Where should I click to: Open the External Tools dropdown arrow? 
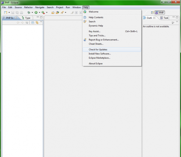pyautogui.click(x=47, y=12)
